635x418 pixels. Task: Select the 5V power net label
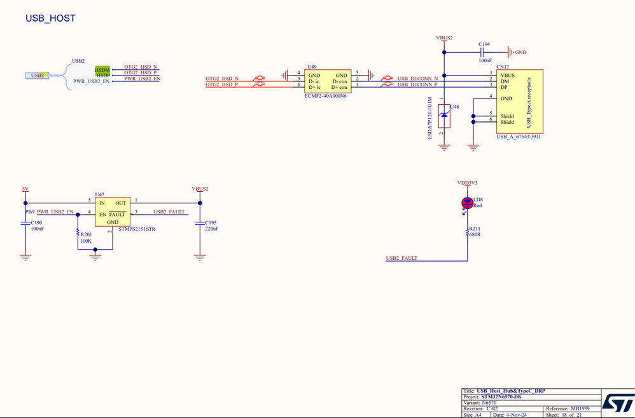click(25, 189)
